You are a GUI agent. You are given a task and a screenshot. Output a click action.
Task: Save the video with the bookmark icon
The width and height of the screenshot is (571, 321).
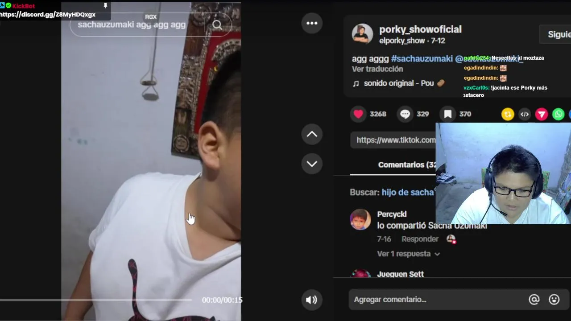click(x=448, y=114)
